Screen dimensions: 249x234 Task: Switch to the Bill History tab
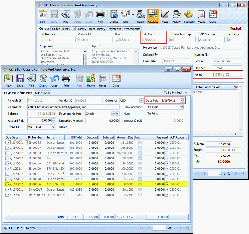79,29
